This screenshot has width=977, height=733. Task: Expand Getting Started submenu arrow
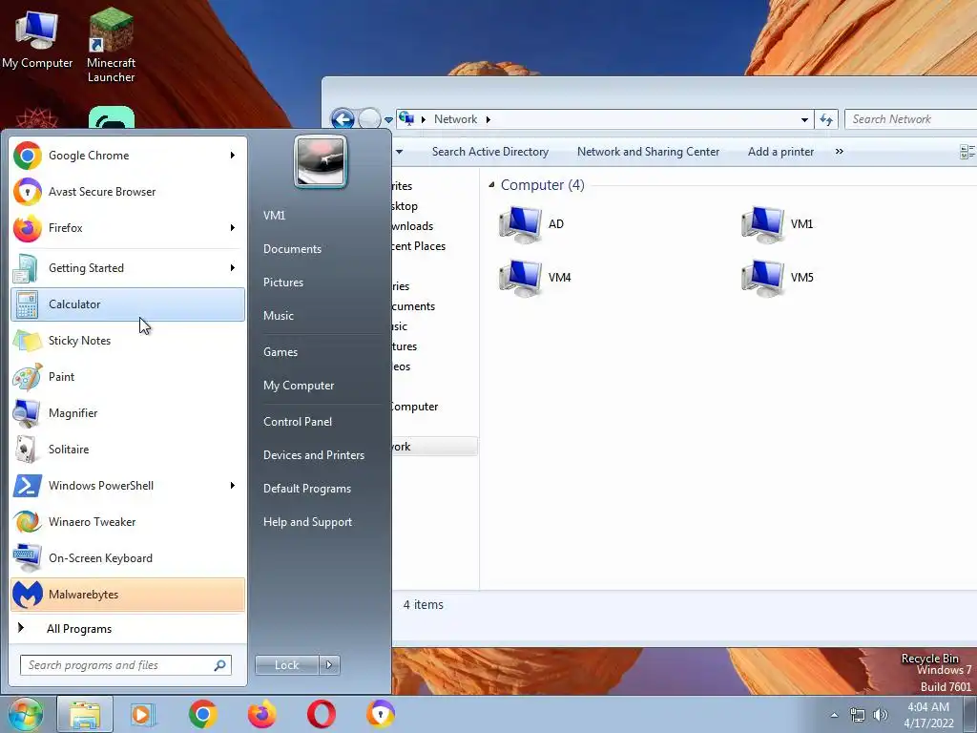point(233,268)
